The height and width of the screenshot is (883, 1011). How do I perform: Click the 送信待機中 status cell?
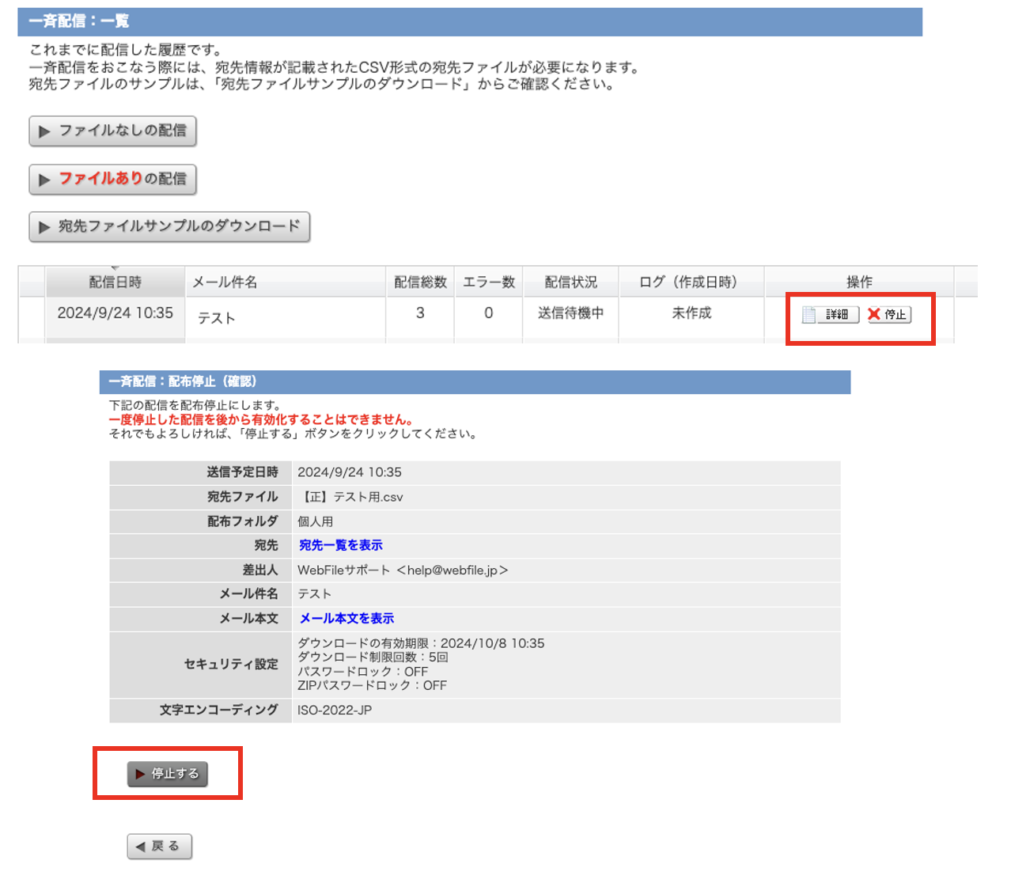pos(570,313)
